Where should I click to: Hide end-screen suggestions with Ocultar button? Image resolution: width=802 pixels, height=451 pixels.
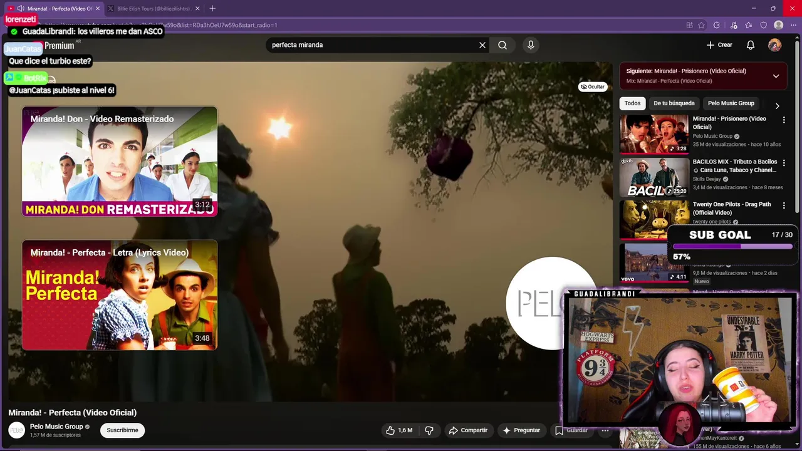(593, 87)
